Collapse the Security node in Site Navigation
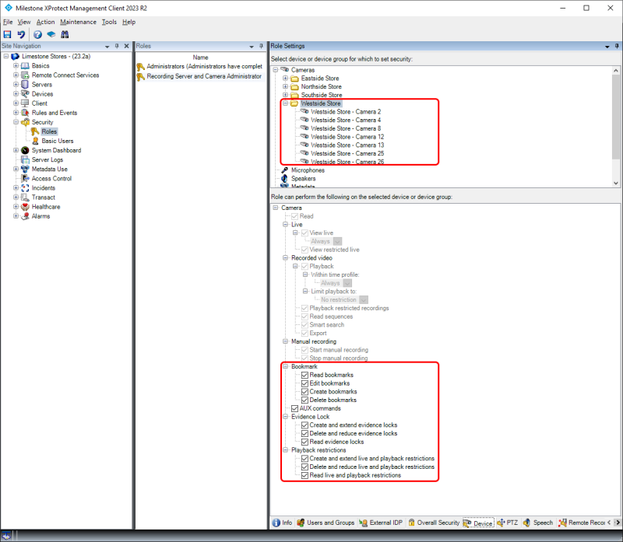 point(16,122)
